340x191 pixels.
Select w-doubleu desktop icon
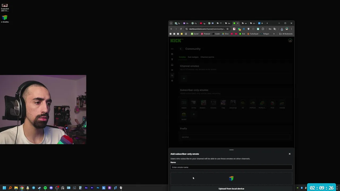[5, 19]
